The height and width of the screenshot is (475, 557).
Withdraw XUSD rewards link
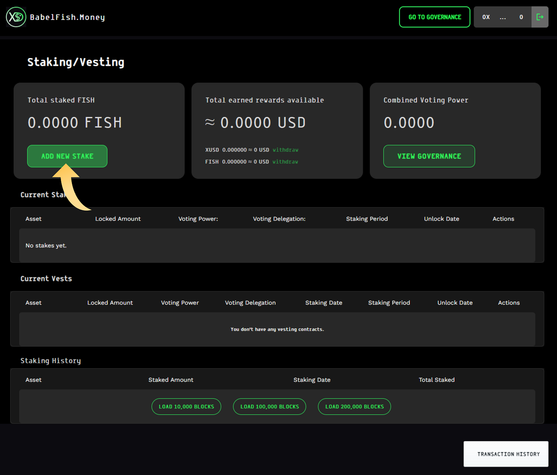[285, 150]
